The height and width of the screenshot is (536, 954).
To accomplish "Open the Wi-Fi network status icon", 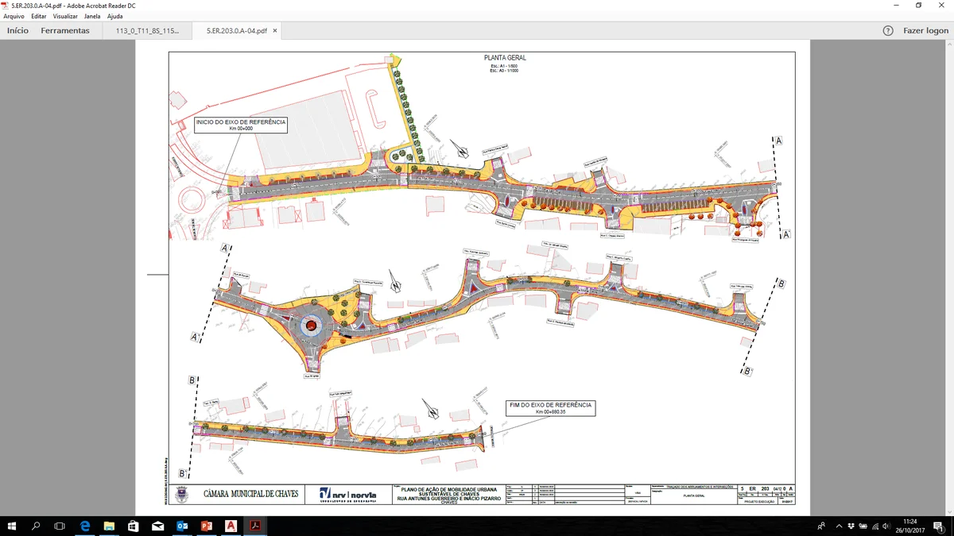I will pos(874,526).
